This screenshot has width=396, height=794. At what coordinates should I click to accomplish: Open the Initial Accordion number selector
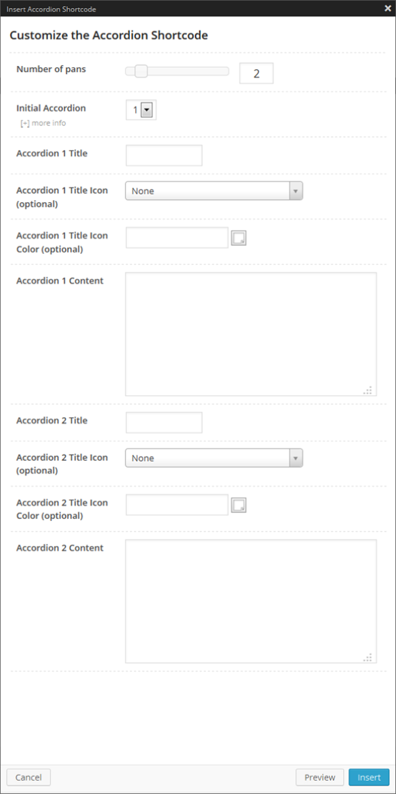pyautogui.click(x=139, y=110)
